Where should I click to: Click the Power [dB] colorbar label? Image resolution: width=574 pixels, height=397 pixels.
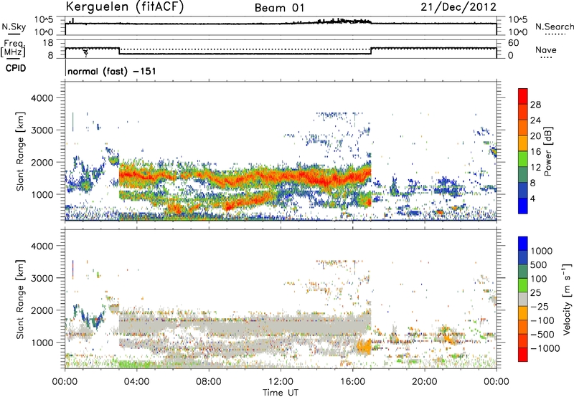pyautogui.click(x=547, y=151)
